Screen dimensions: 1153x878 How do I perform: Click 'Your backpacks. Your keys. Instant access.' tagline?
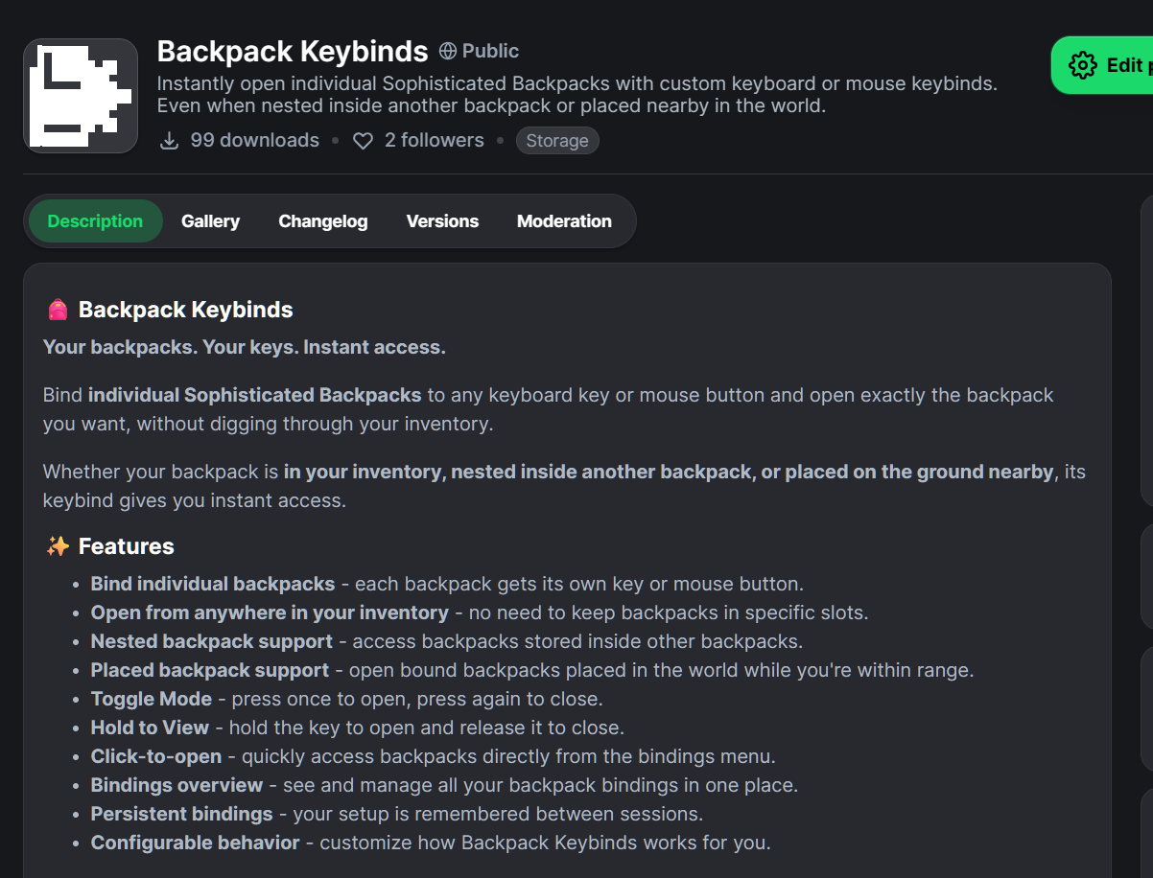click(x=245, y=347)
